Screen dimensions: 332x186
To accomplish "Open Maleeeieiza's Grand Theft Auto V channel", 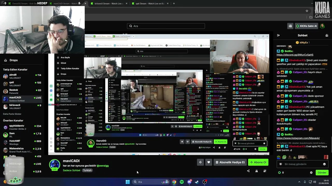I will click(22, 150).
